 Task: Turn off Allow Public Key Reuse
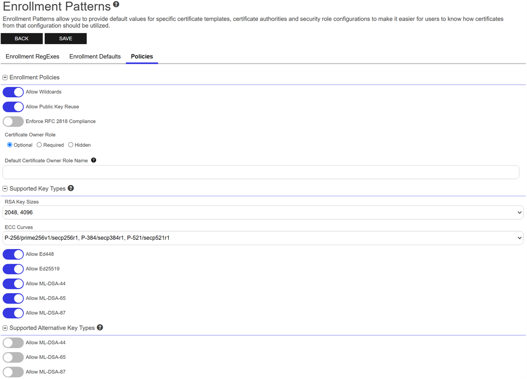click(13, 107)
